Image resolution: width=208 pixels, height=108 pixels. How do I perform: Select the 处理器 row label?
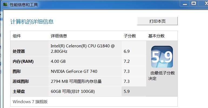coord(19,51)
